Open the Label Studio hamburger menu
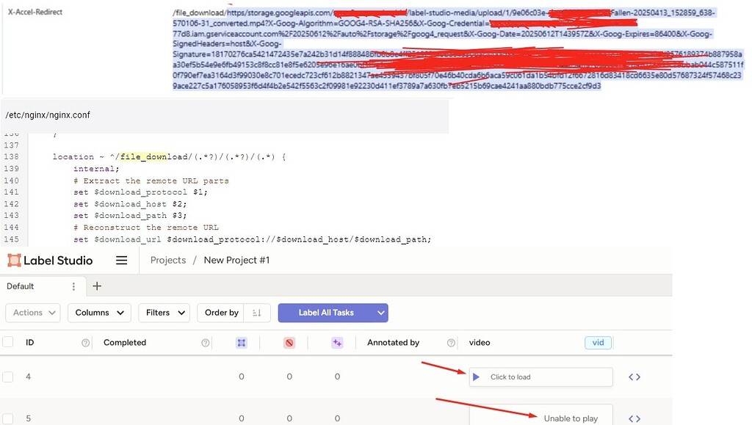The image size is (752, 425). coord(121,260)
